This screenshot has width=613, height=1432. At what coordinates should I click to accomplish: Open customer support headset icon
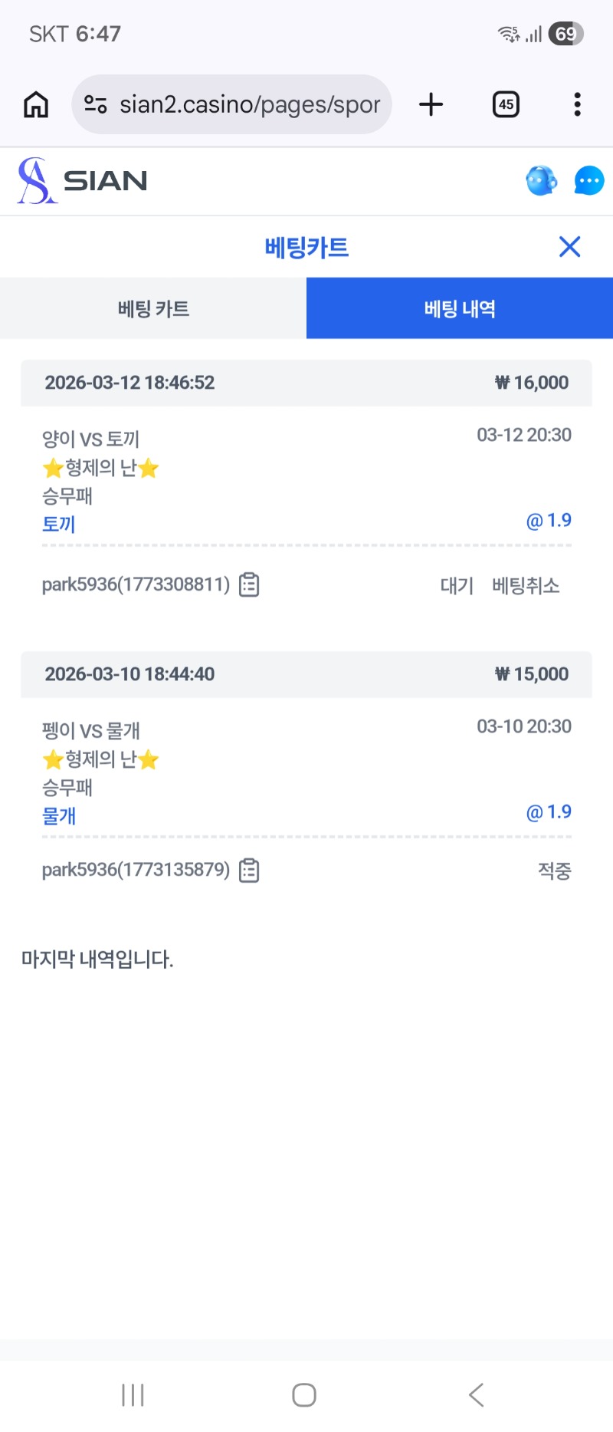[541, 181]
